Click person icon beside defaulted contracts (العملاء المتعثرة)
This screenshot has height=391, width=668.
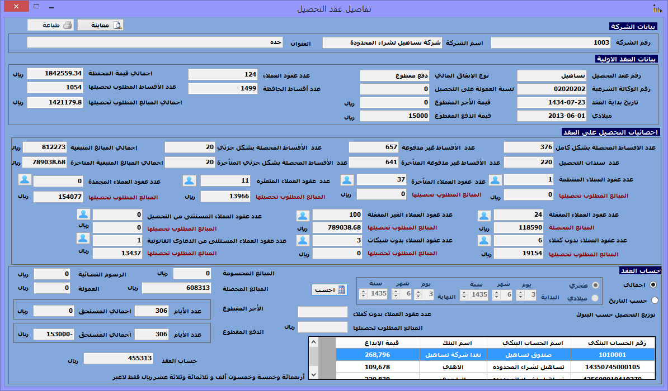pos(190,180)
